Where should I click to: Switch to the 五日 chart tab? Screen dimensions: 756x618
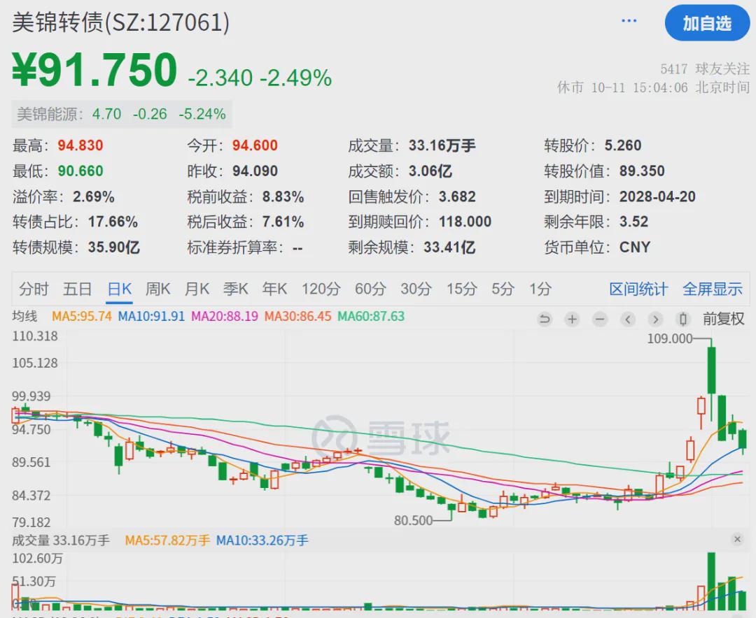(x=77, y=289)
